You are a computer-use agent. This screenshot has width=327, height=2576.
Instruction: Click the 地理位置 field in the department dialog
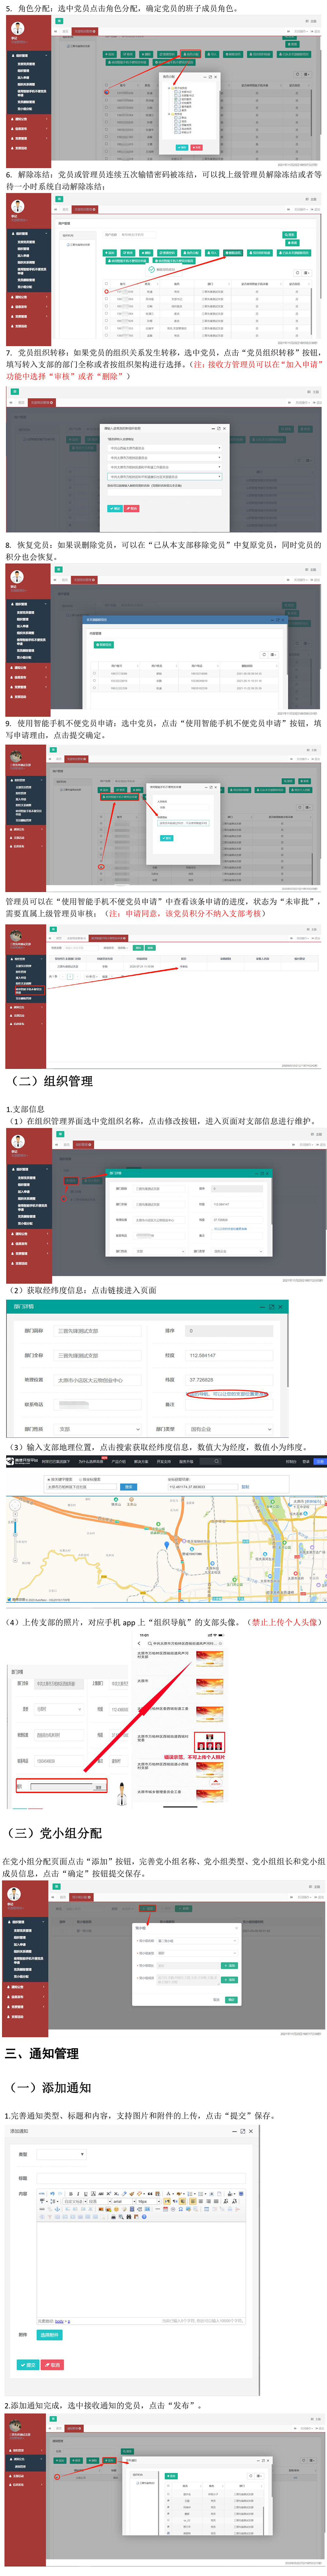(98, 1380)
